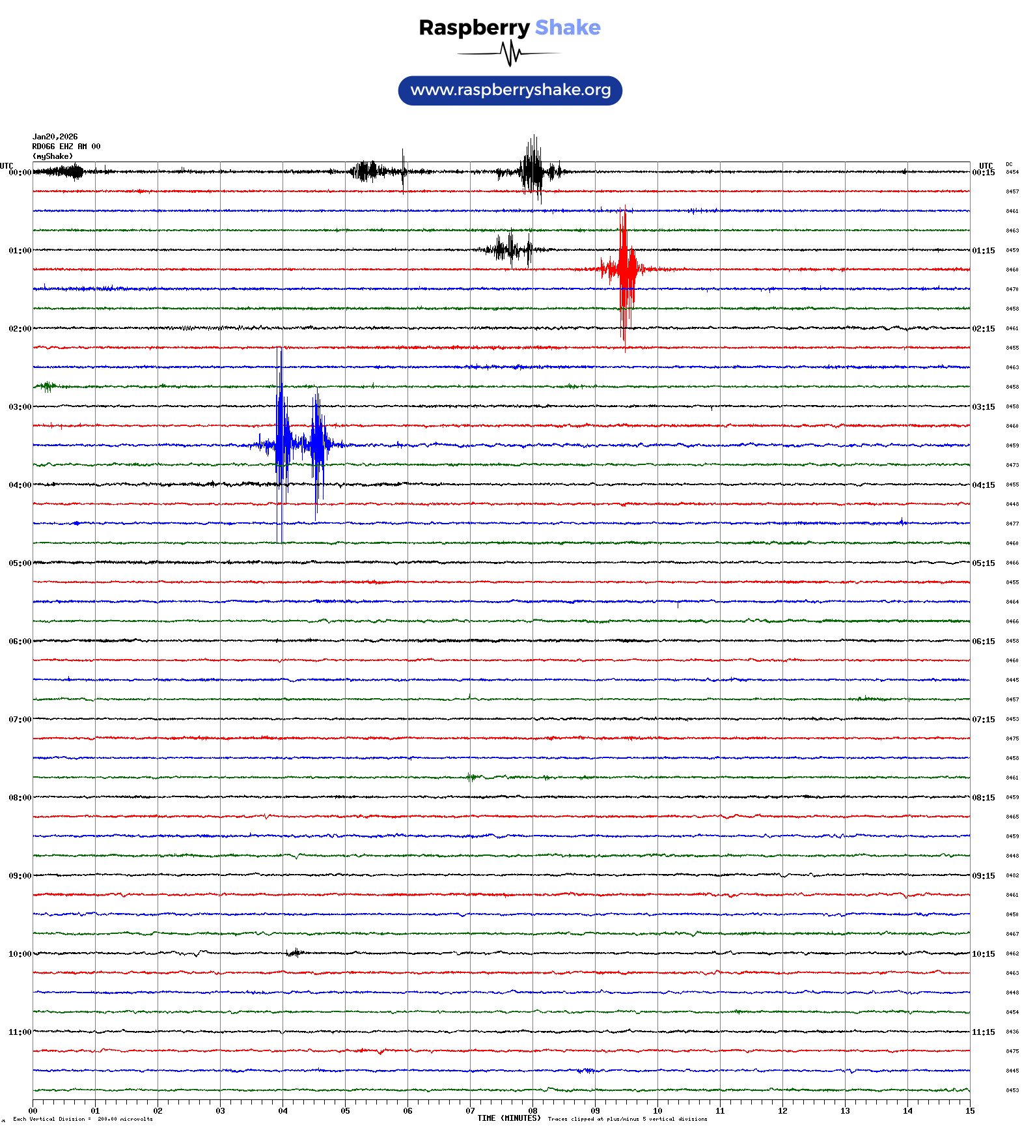The image size is (1022, 1128).
Task: Click the RD066 EHZ AM 00 station label
Action: coord(66,147)
